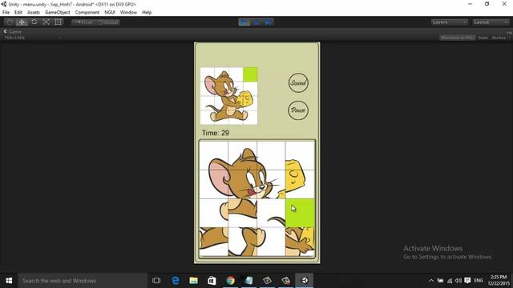Select the Rect transform tool
The image size is (513, 288).
click(59, 22)
